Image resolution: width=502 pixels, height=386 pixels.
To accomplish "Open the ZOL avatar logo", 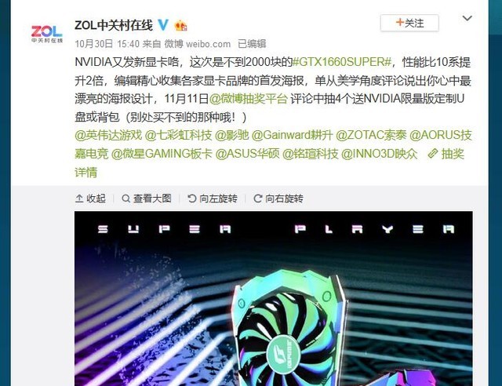I will point(47,33).
